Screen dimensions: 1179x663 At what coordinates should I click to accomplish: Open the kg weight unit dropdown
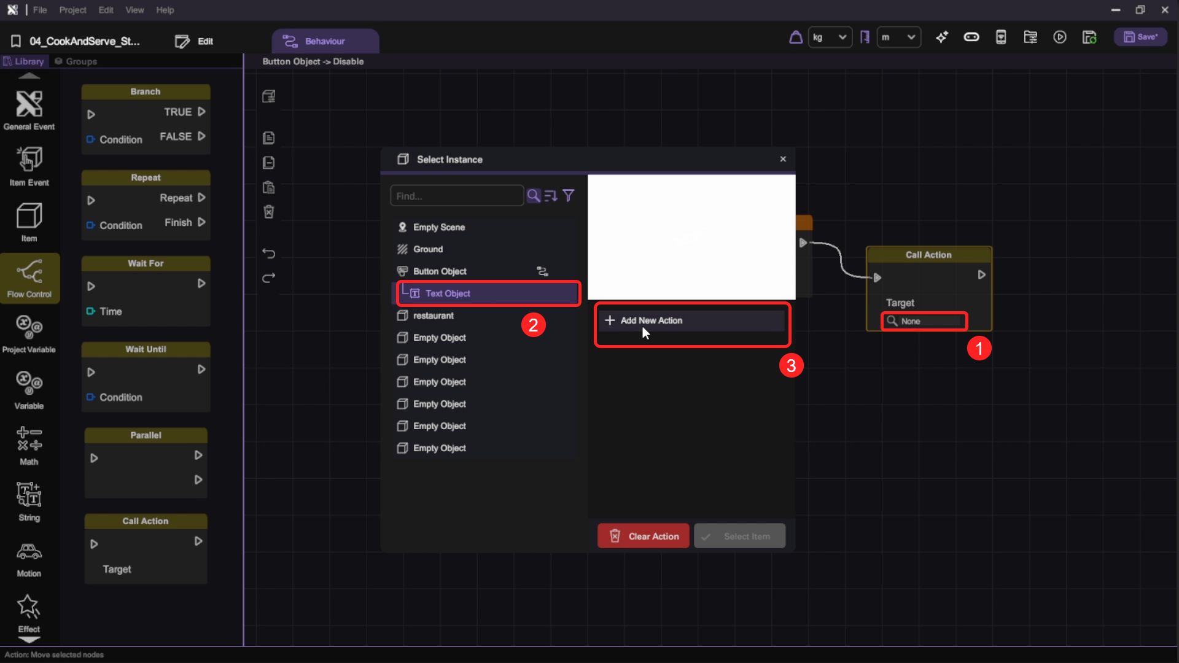(x=830, y=37)
